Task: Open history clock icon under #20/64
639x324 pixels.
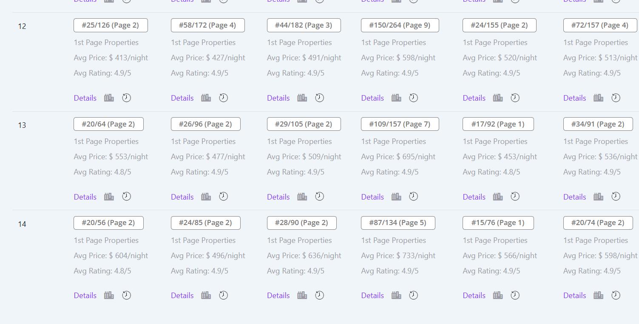Action: 127,197
